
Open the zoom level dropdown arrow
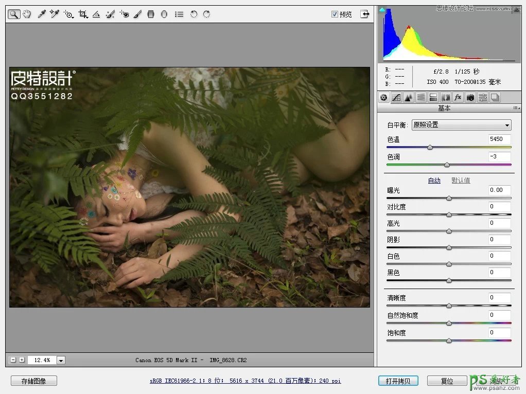point(61,361)
